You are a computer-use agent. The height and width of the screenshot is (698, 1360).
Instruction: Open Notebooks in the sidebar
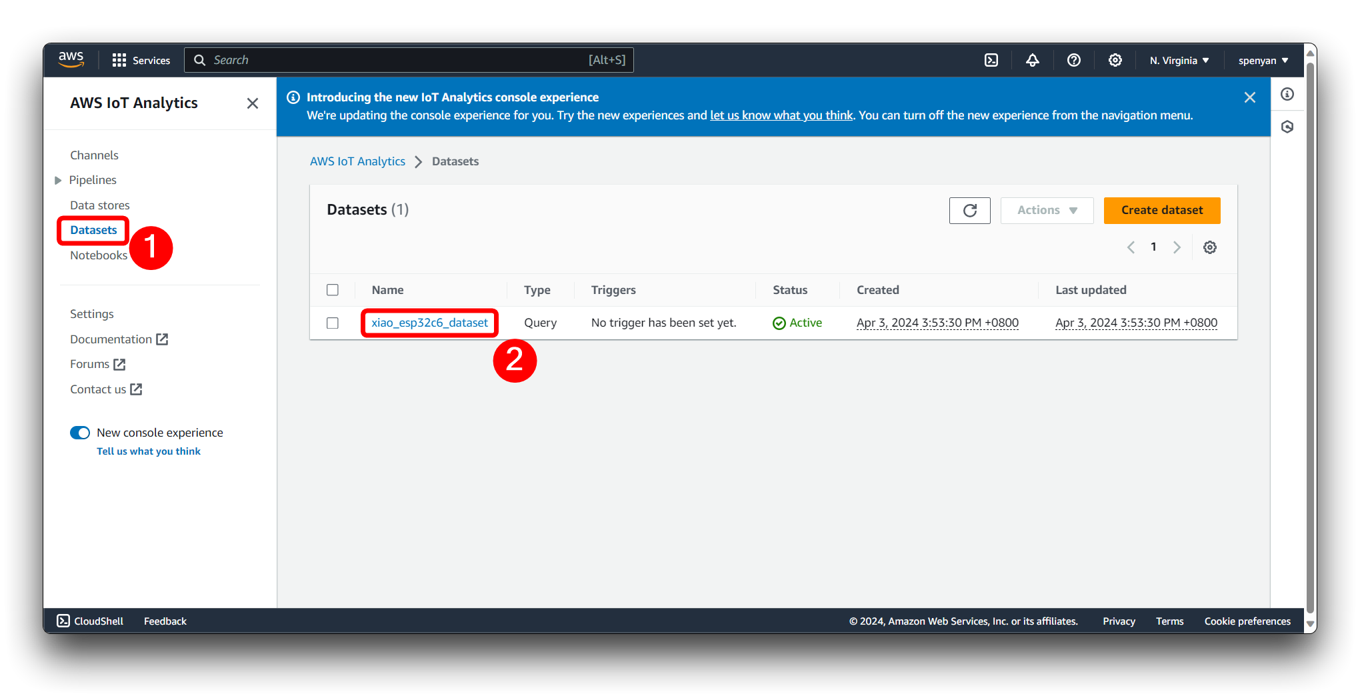pos(99,255)
